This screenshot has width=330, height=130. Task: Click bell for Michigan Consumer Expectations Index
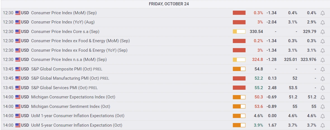322,97
